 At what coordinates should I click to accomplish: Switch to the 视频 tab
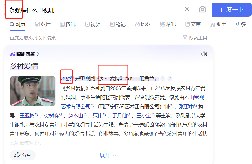click(93, 24)
